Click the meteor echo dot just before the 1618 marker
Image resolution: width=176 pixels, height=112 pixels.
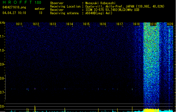point(132,89)
